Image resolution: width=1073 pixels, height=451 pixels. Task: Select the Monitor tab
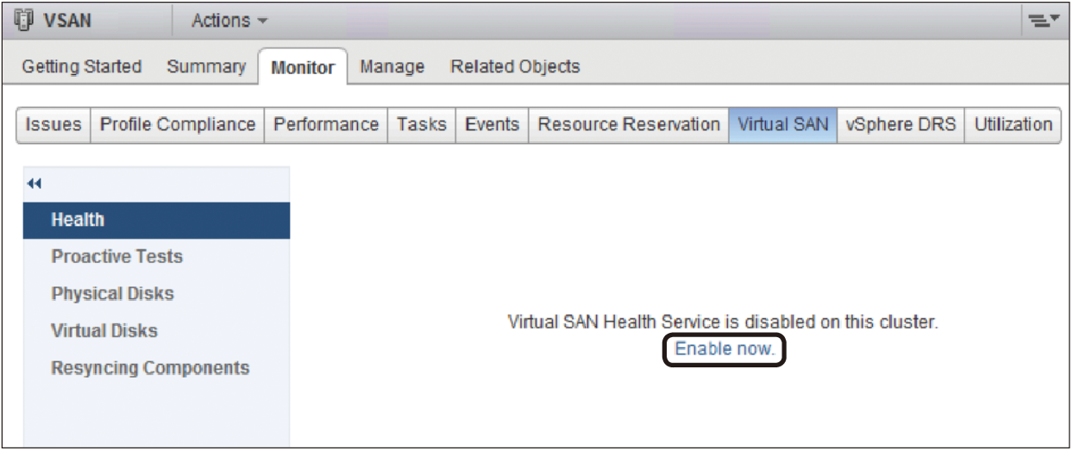[x=303, y=67]
